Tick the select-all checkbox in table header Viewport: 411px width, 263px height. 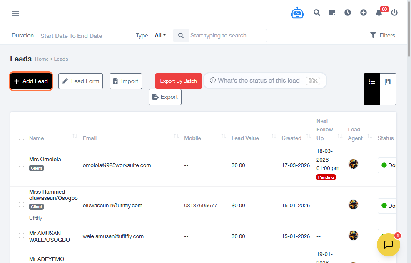pos(22,138)
